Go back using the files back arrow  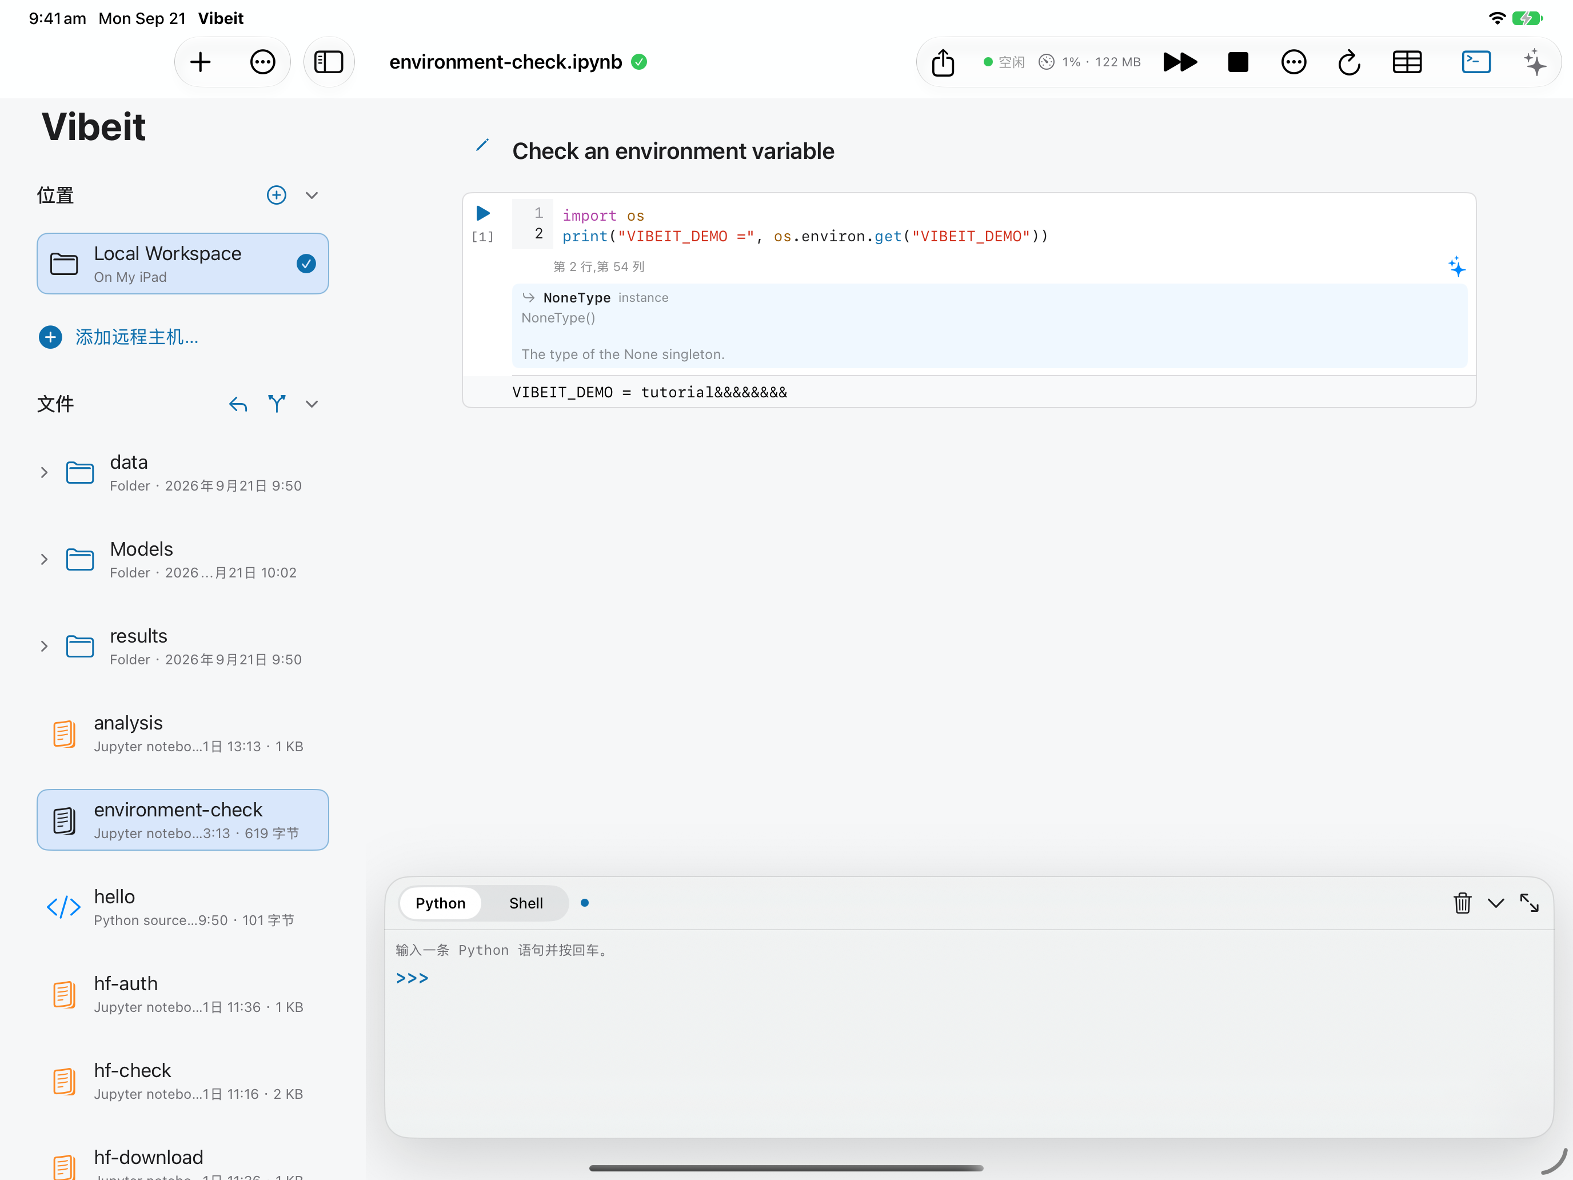(x=238, y=404)
